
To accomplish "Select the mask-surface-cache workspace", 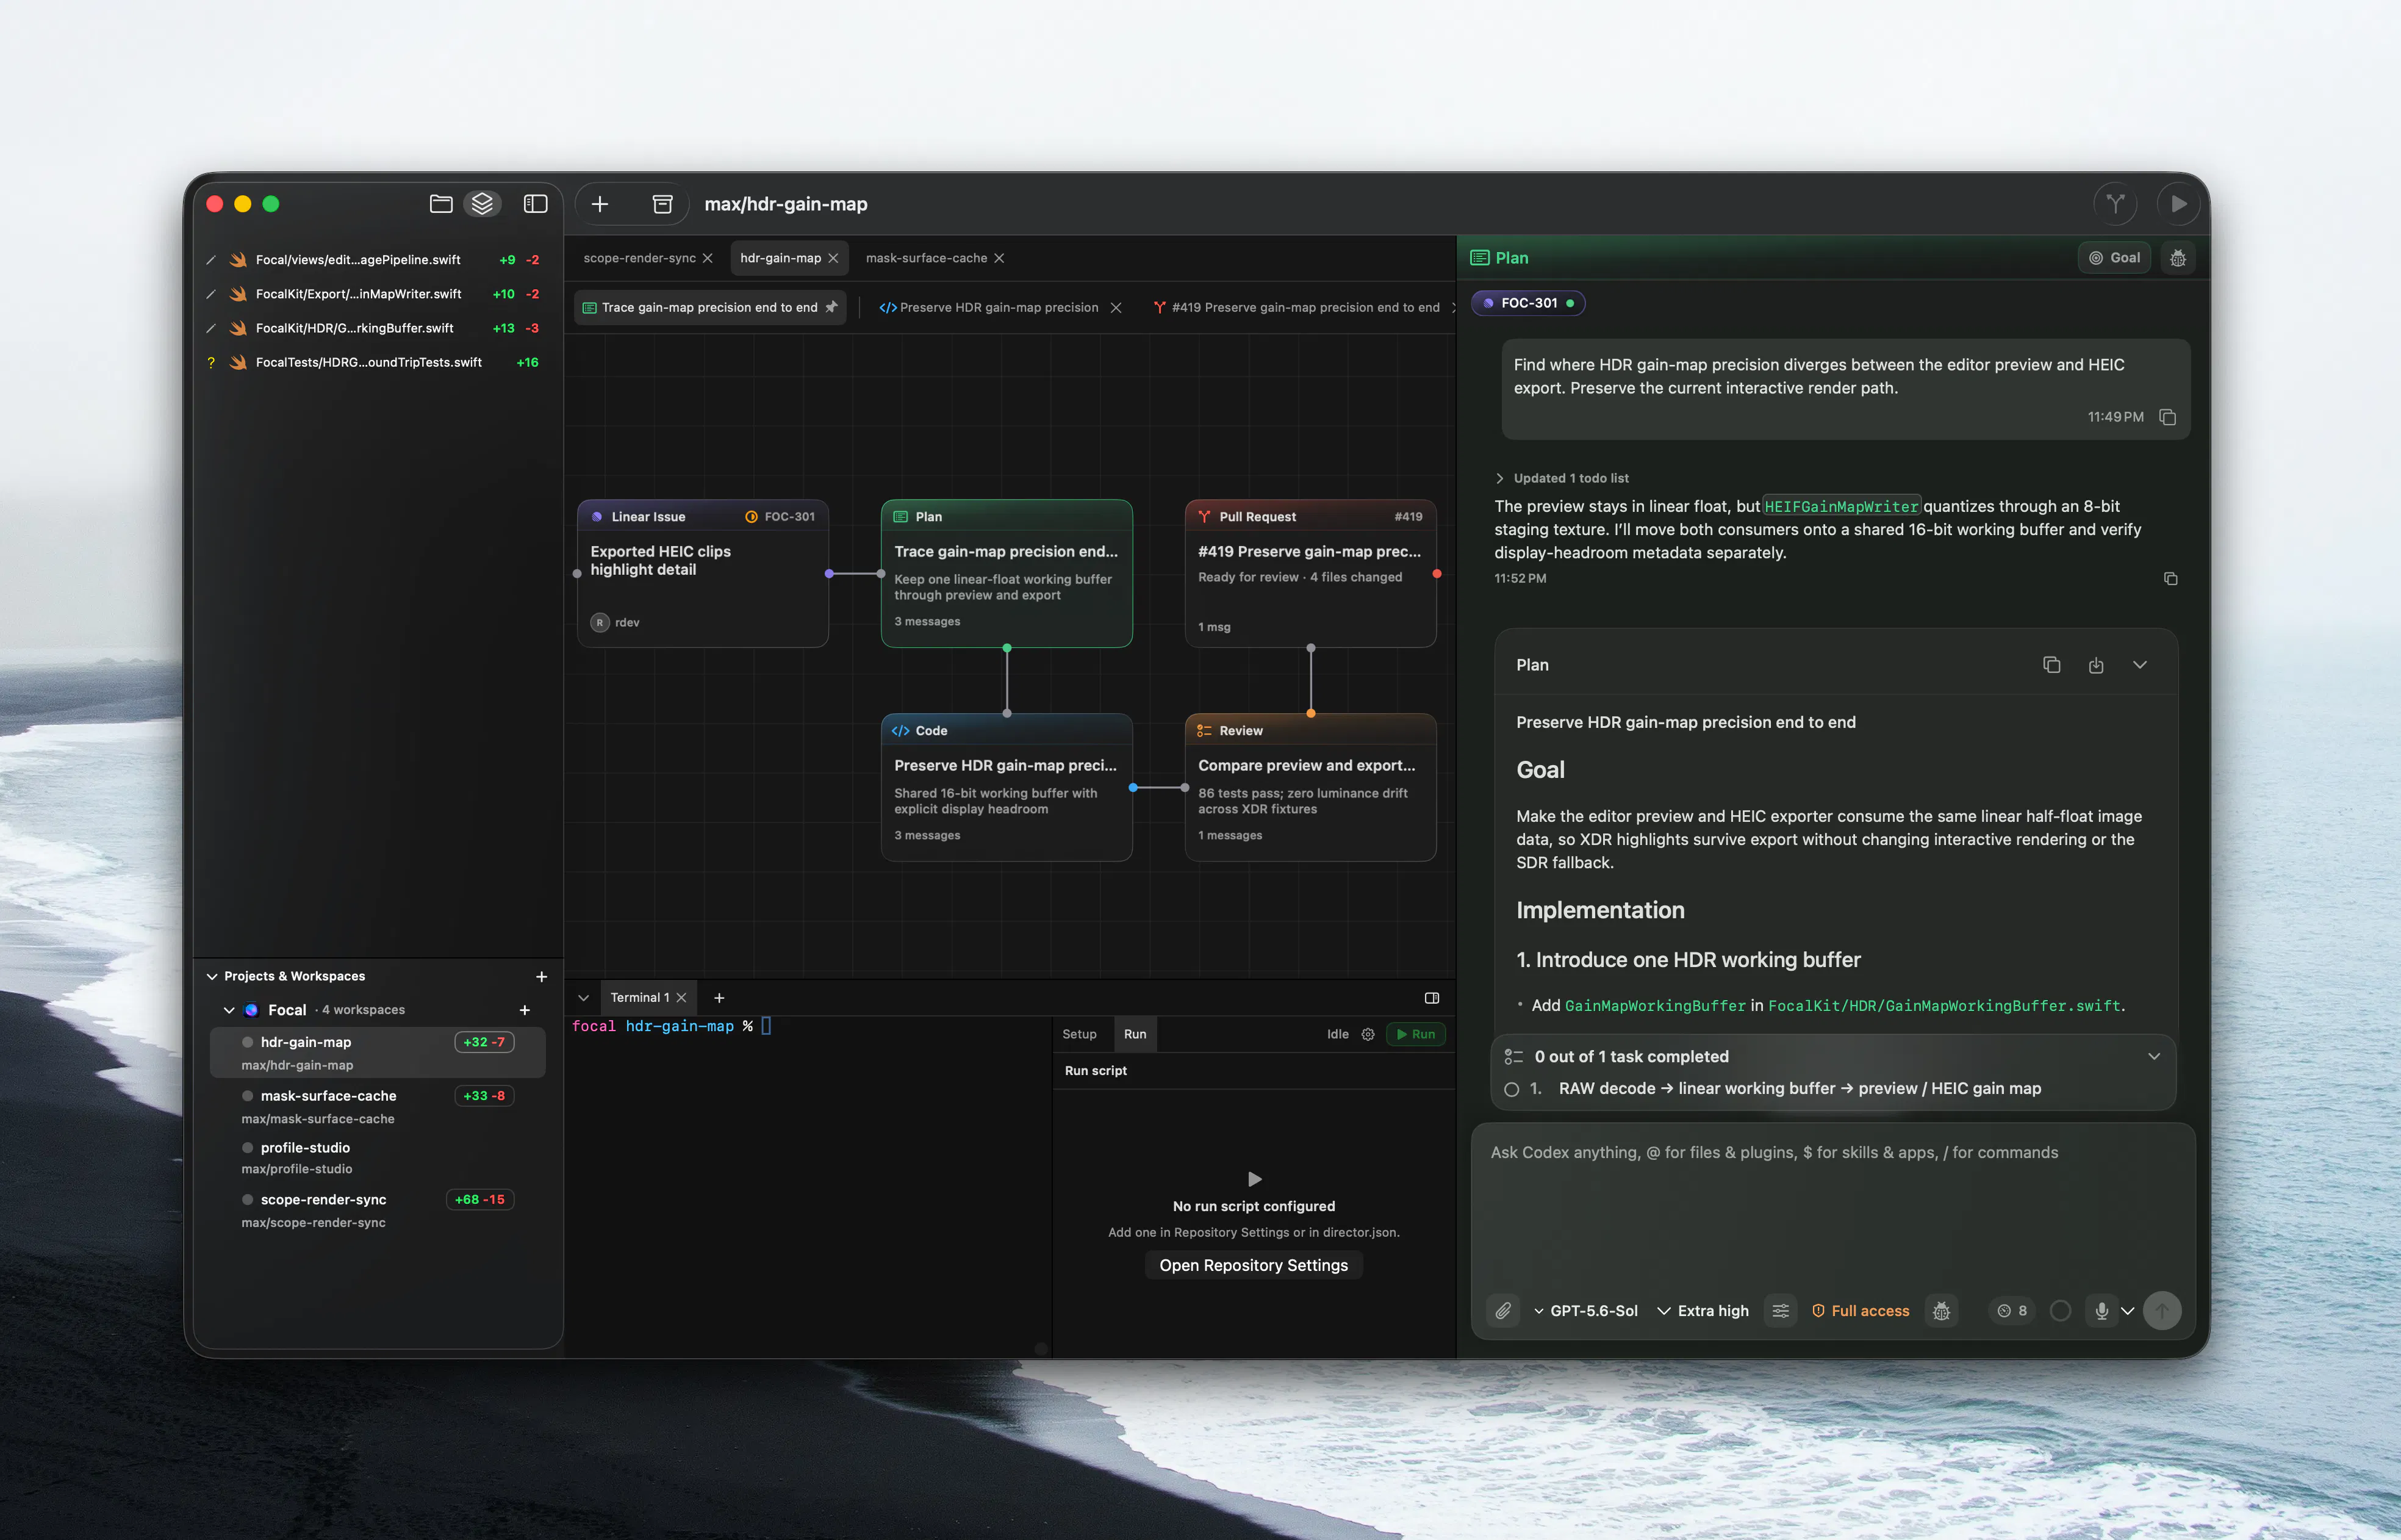I will coord(377,1107).
